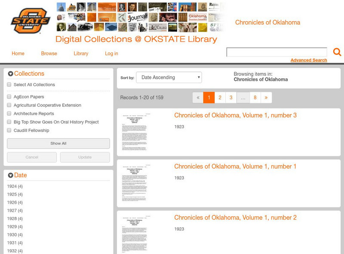Viewport: 344px width, 254px height.
Task: Filter by date 1931 (4)
Action: click(15, 243)
